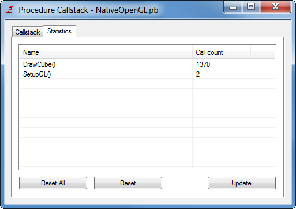The image size is (296, 209).
Task: Sort by the Name column header
Action: point(106,52)
